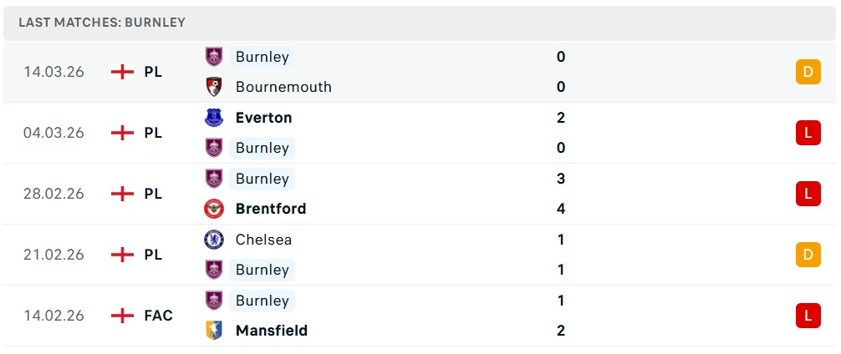Viewport: 841px width, 354px height.
Task: Click the Last Matches: Burnley header
Action: (x=102, y=23)
